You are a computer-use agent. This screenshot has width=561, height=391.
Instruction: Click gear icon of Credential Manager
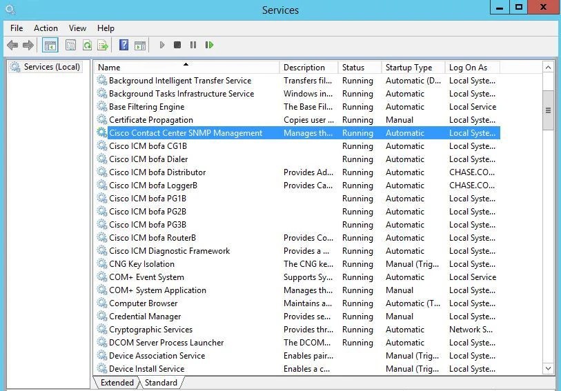pos(102,317)
